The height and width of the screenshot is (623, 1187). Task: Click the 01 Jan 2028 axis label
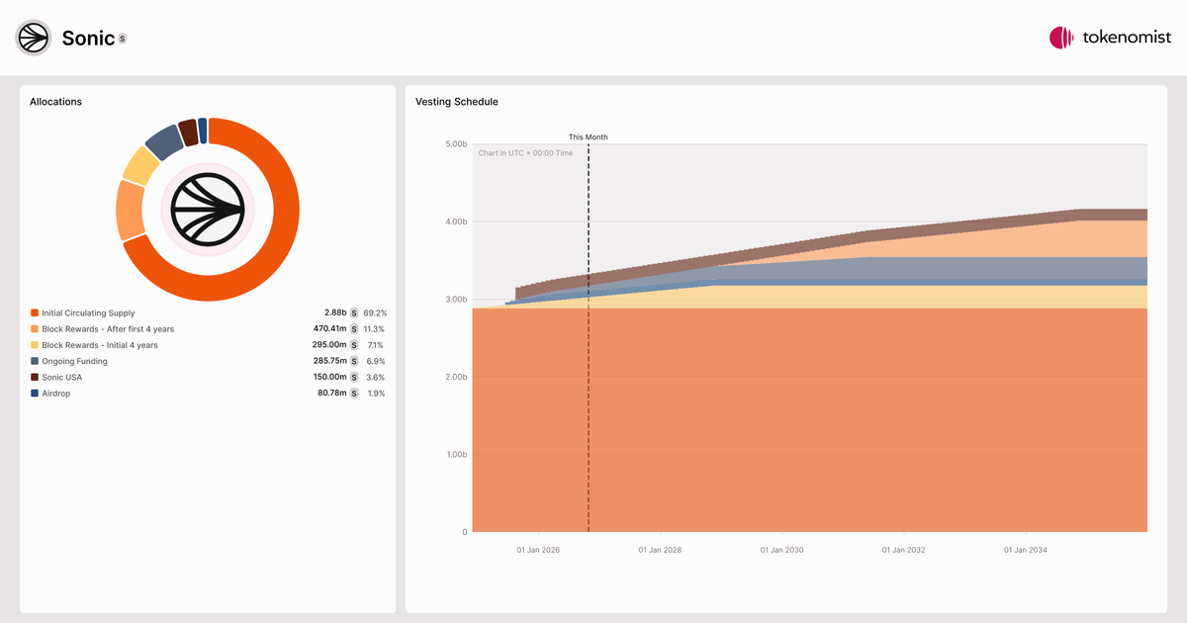660,550
